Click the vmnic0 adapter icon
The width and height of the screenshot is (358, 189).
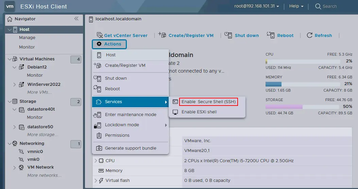pyautogui.click(x=21, y=152)
